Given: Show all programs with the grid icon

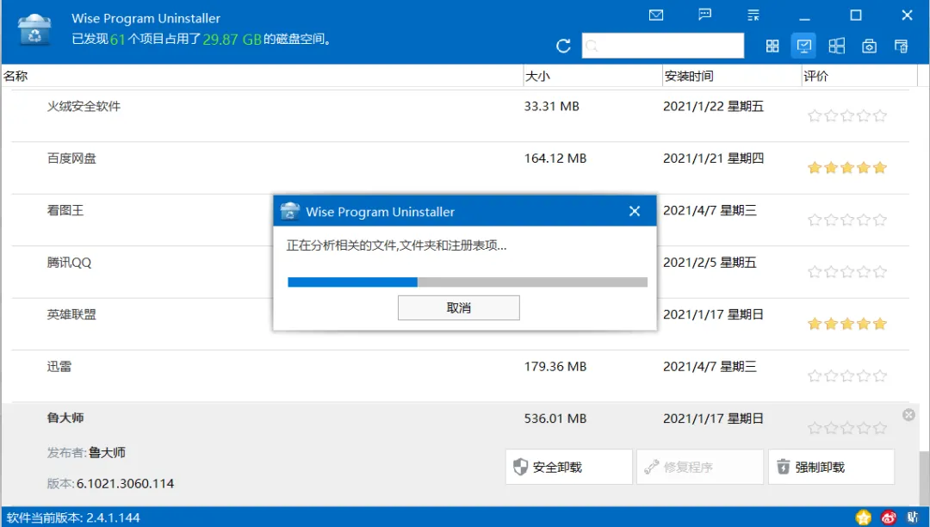Looking at the screenshot, I should coord(772,46).
